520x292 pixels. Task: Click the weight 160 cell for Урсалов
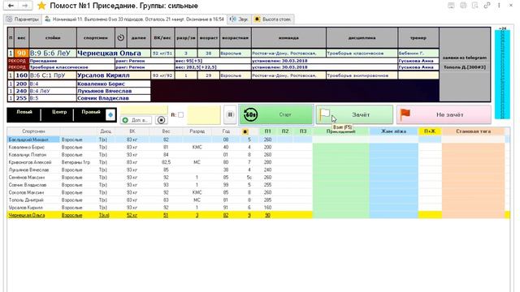click(x=22, y=75)
